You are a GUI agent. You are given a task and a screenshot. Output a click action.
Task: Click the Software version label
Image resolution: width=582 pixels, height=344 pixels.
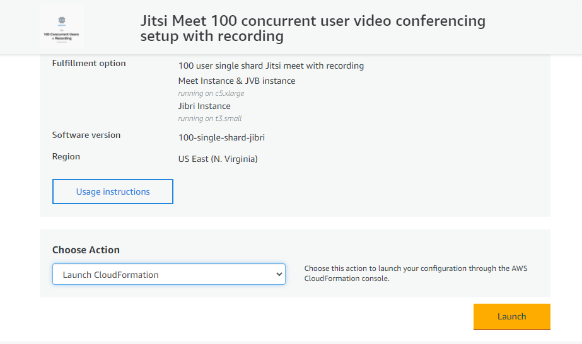(86, 135)
